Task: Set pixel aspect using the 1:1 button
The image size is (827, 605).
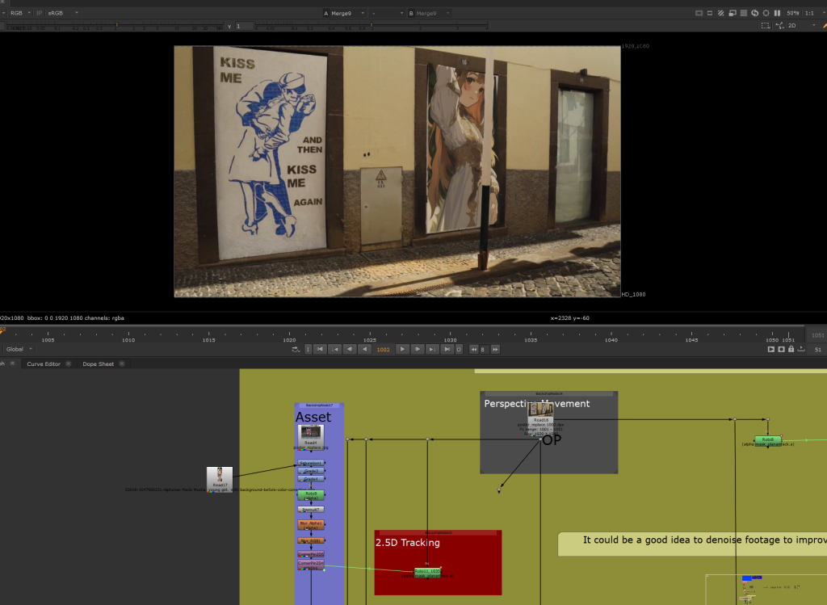Action: click(x=809, y=13)
